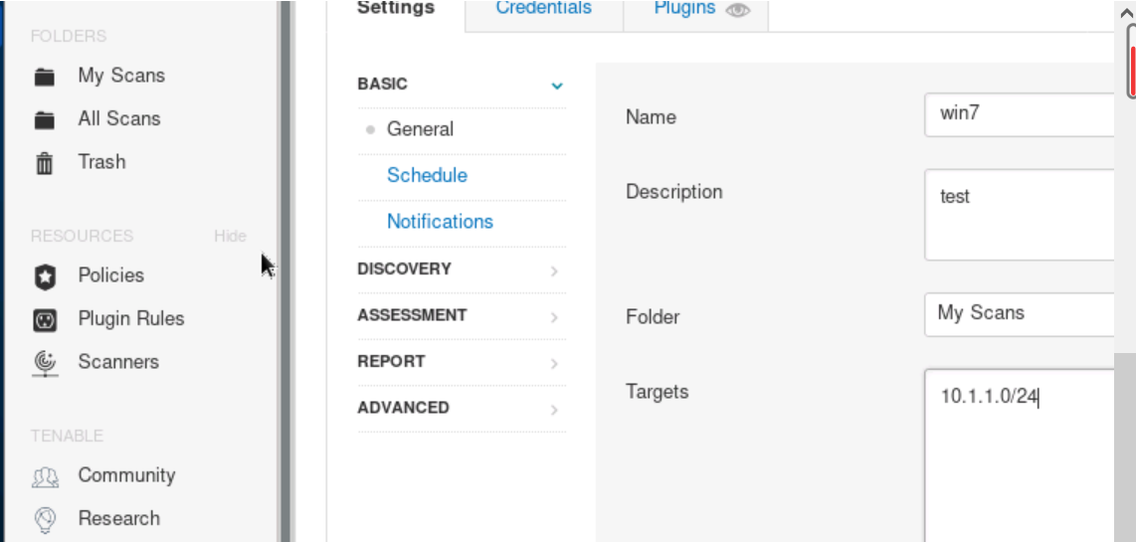Image resolution: width=1136 pixels, height=542 pixels.
Task: Expand the ASSESSMENT settings section
Action: pos(554,317)
